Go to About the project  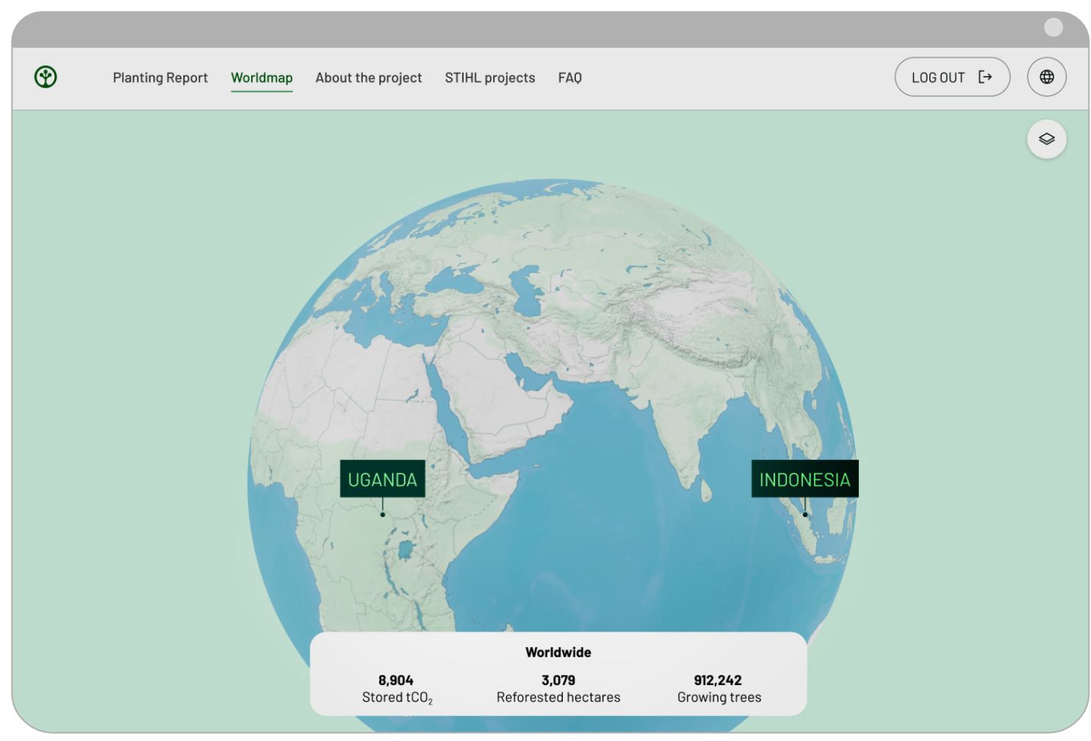pyautogui.click(x=368, y=78)
